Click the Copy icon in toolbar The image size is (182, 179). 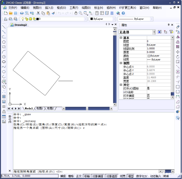[43, 13]
